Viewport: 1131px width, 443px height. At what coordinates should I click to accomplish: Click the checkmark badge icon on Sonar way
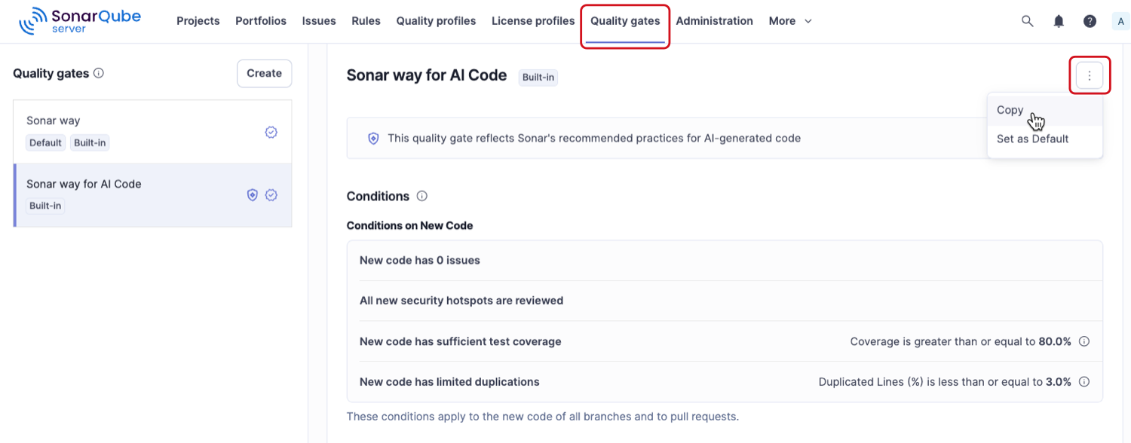tap(271, 132)
